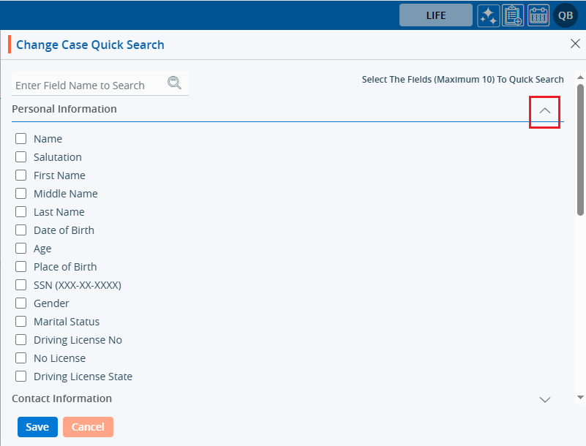Click the vertical scrollbar thumb
Image resolution: width=586 pixels, height=446 pixels.
pos(580,150)
